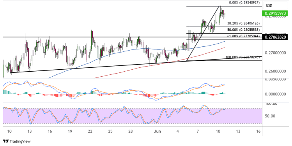Image resolution: width=292 pixels, height=146 pixels.
Task: Click the 50.00 stochastic scale value
Action: tap(270, 116)
